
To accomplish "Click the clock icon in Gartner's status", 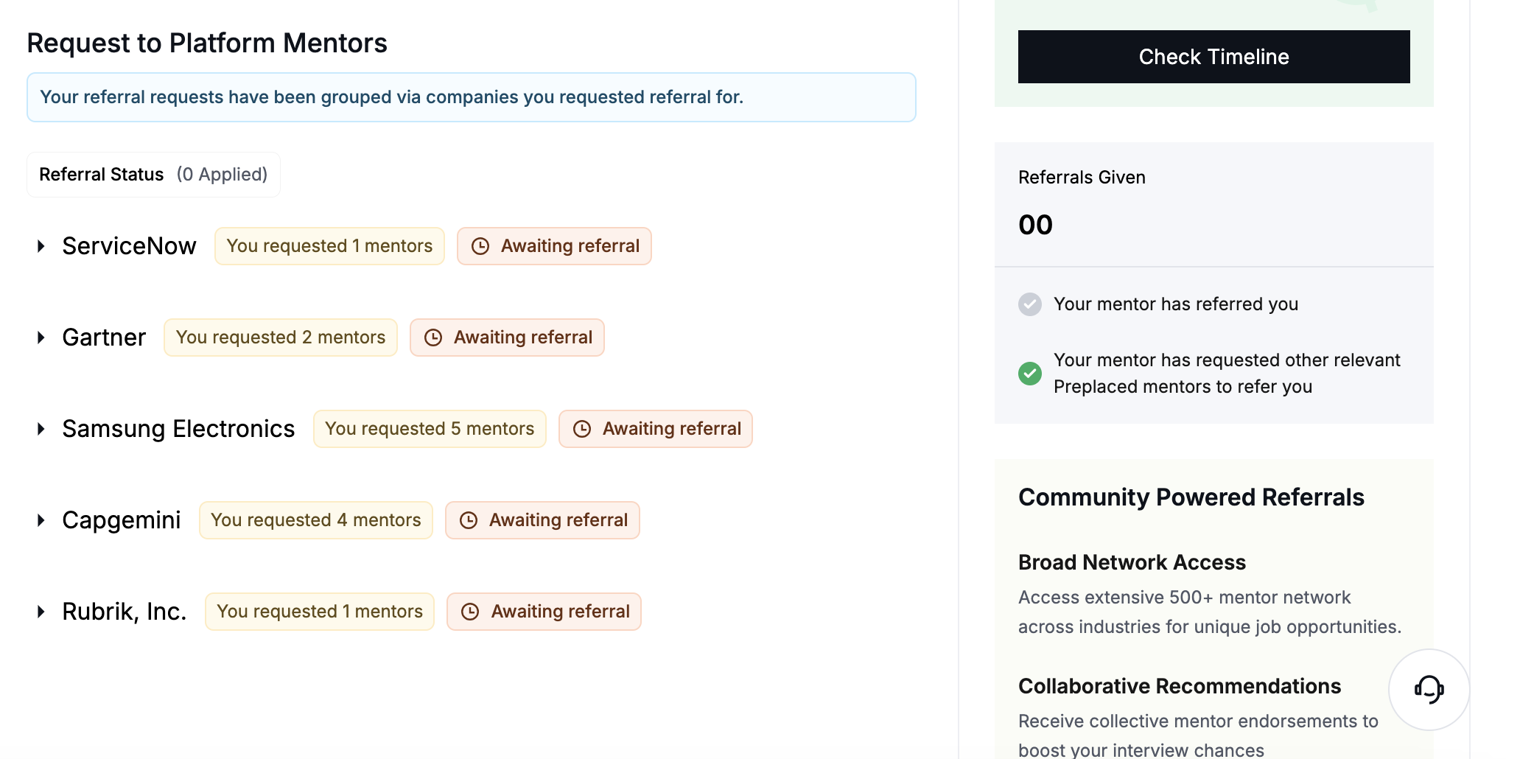I will pyautogui.click(x=433, y=337).
